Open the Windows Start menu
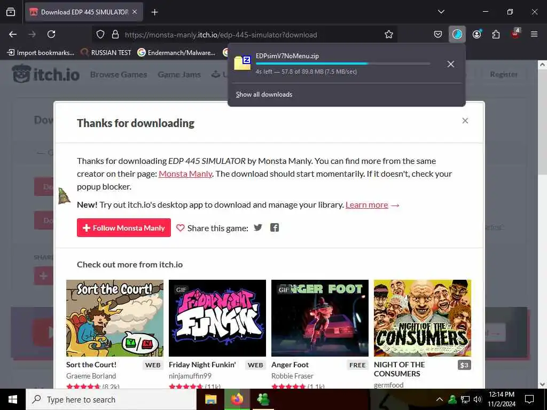547x410 pixels. (13, 399)
